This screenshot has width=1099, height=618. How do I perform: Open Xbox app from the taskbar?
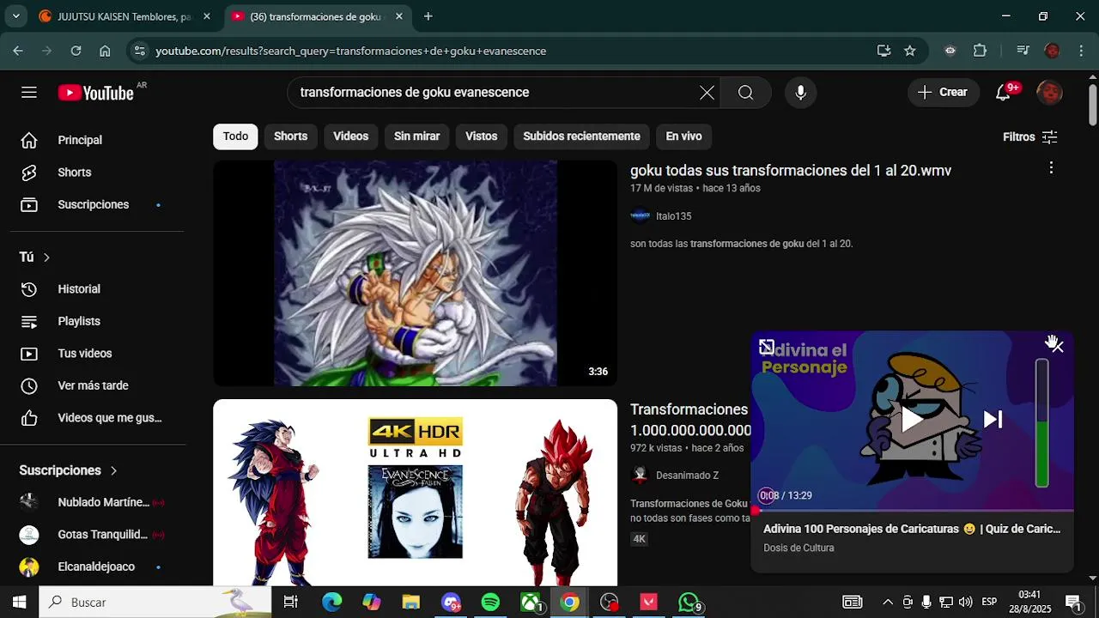tap(531, 603)
